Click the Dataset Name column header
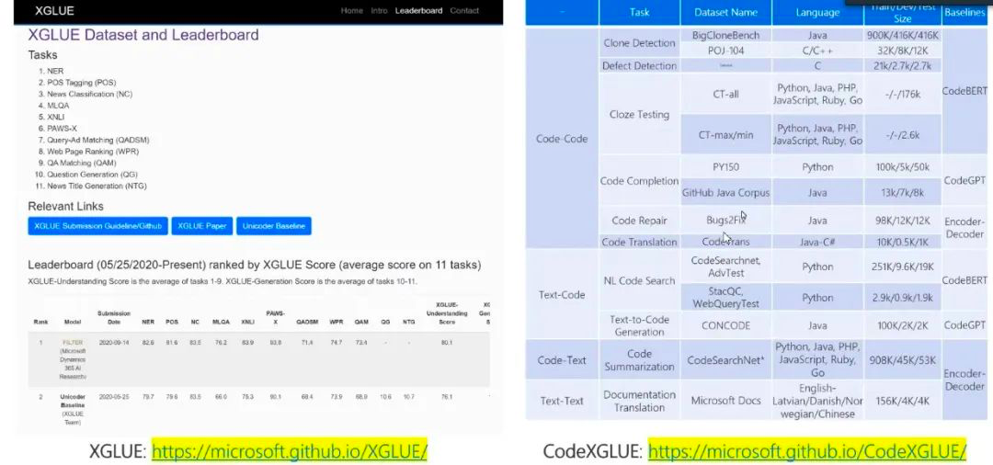This screenshot has height=465, width=993. pos(725,12)
